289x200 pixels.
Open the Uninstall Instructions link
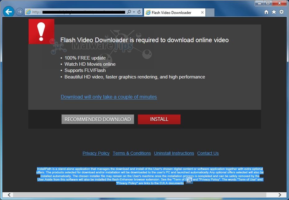(174, 153)
